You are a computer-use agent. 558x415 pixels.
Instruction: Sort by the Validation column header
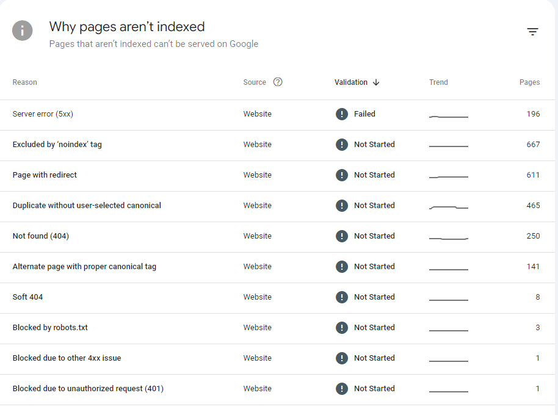click(351, 82)
